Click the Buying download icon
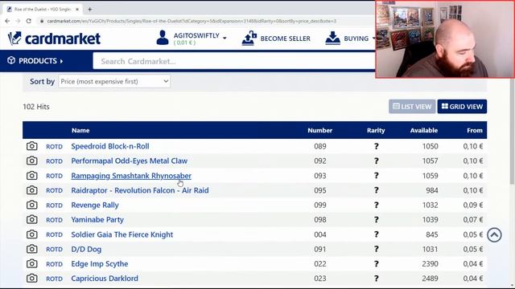This screenshot has width=515, height=289. click(x=332, y=38)
